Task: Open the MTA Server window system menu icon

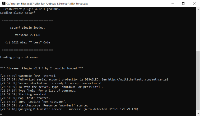Action: pos(4,4)
